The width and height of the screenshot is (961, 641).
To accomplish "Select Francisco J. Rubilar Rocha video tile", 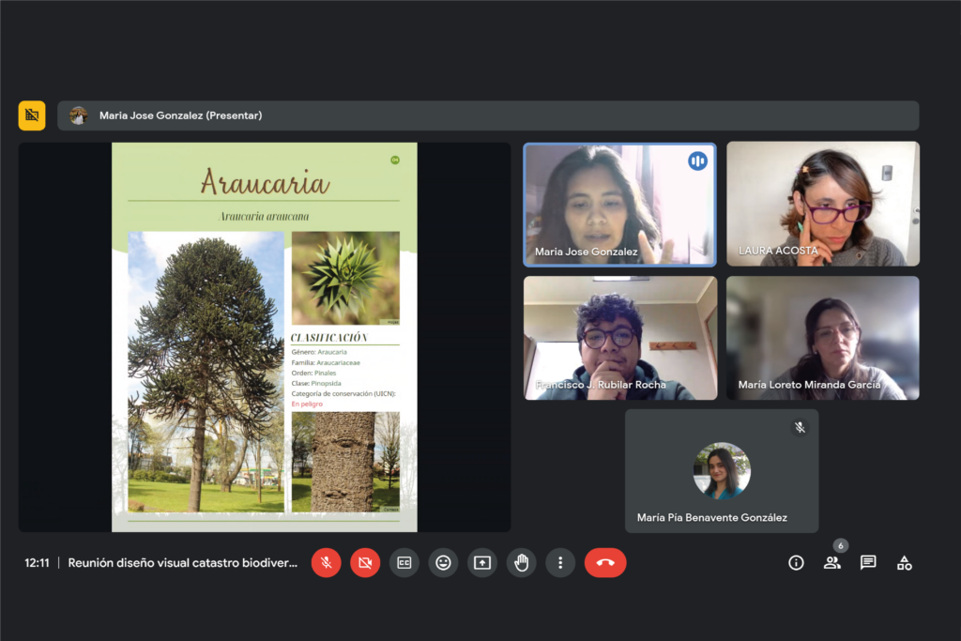I will (619, 338).
